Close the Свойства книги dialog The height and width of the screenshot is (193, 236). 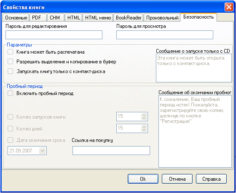[x=229, y=7]
